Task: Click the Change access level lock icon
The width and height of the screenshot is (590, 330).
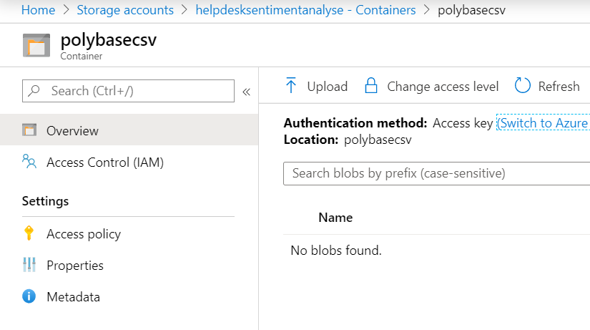Action: tap(371, 85)
